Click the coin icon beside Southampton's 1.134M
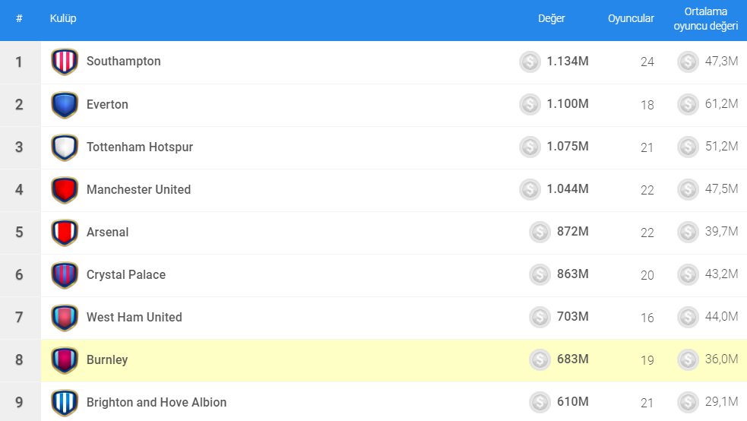 [530, 62]
